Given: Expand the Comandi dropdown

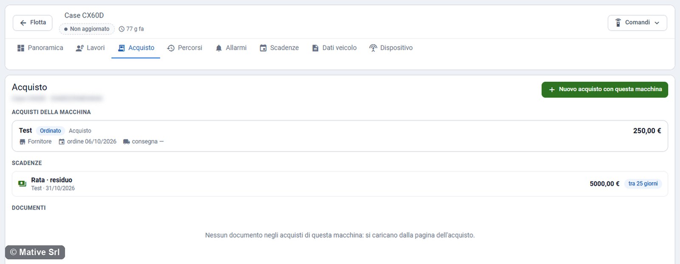Looking at the screenshot, I should 637,22.
